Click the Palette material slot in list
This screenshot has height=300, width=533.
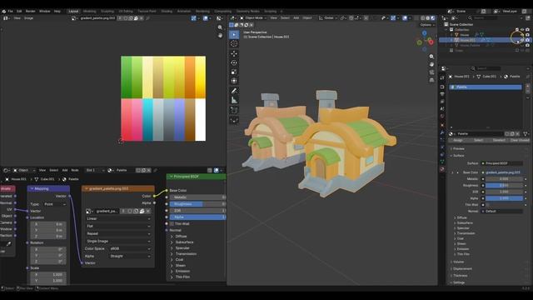click(486, 87)
